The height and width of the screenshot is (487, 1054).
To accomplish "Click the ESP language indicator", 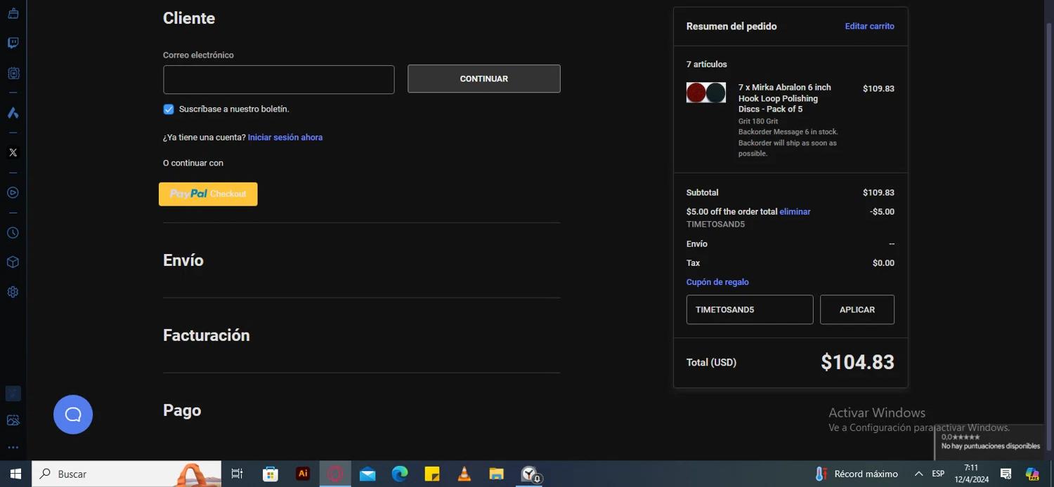I will pyautogui.click(x=938, y=474).
